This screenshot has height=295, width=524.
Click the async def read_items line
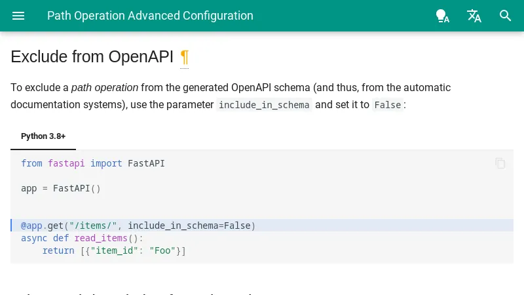pos(82,238)
